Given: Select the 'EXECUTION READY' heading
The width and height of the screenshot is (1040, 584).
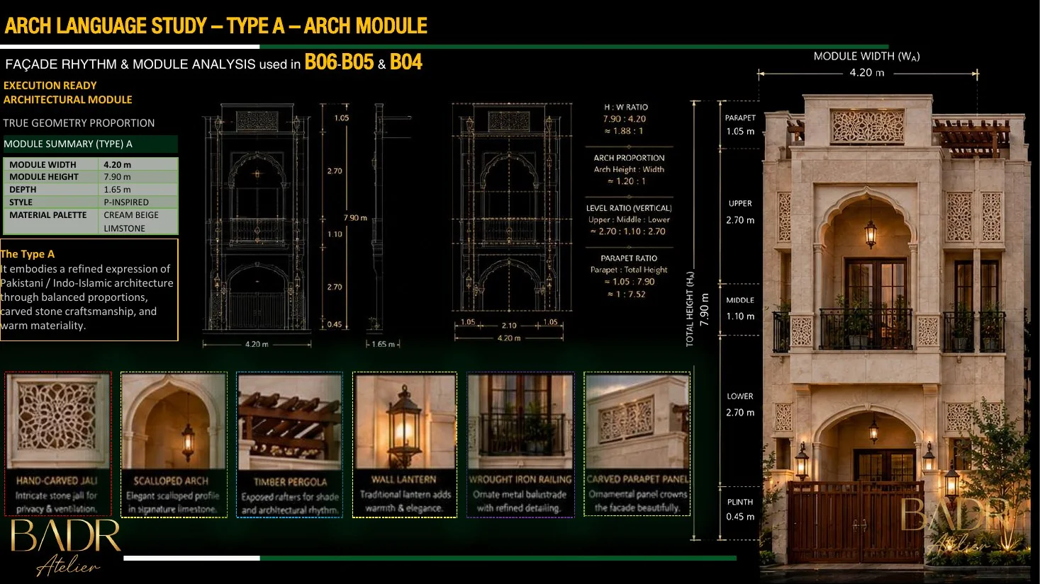Looking at the screenshot, I should (x=50, y=86).
